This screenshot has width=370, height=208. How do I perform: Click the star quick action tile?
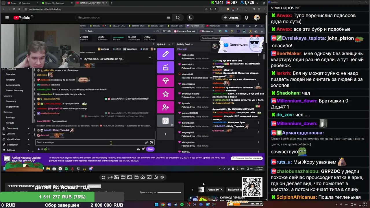click(165, 94)
